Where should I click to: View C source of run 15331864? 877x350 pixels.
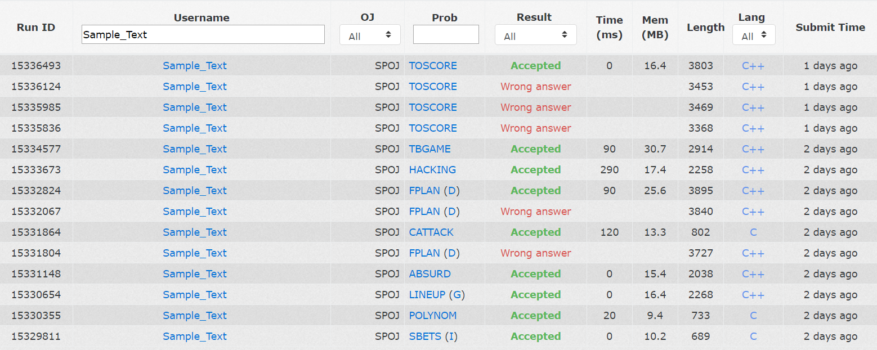click(753, 232)
